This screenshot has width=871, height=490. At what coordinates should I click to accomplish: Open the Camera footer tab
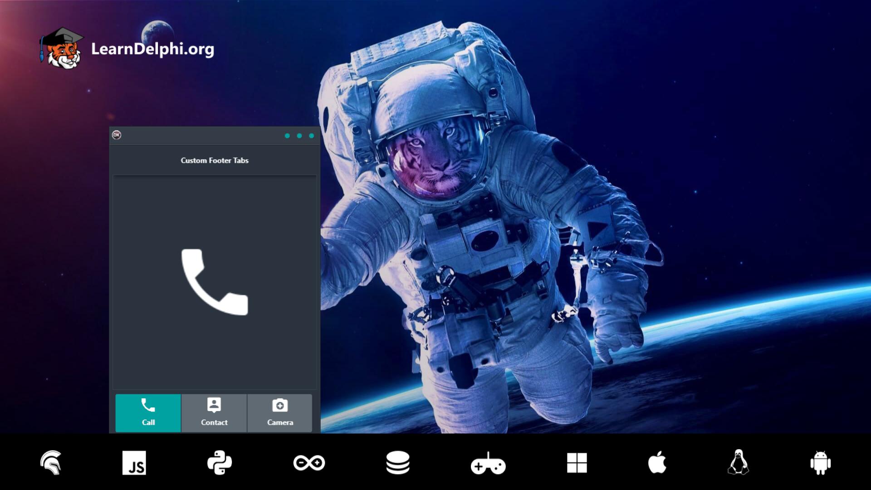[x=280, y=412]
